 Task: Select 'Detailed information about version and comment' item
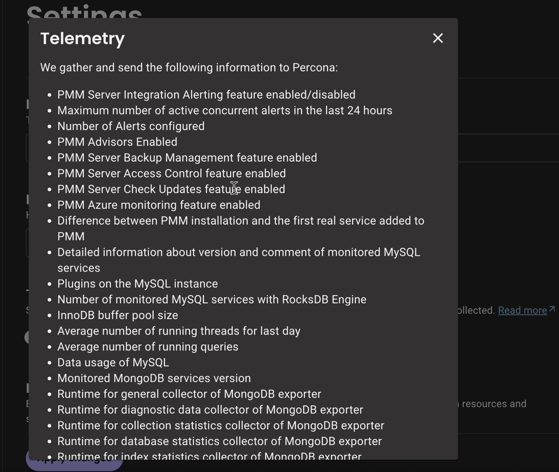[x=239, y=260]
